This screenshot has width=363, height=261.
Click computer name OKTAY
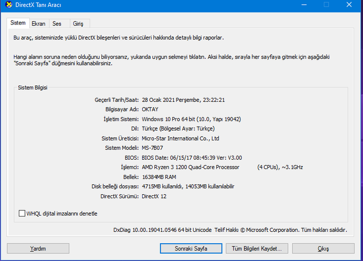coord(150,110)
